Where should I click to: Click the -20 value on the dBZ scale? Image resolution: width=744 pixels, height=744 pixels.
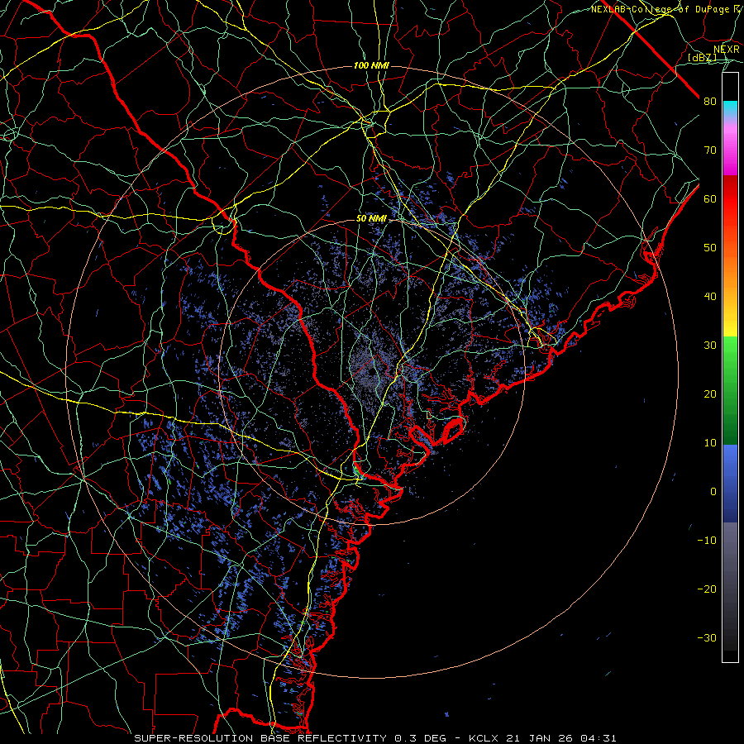pos(707,589)
